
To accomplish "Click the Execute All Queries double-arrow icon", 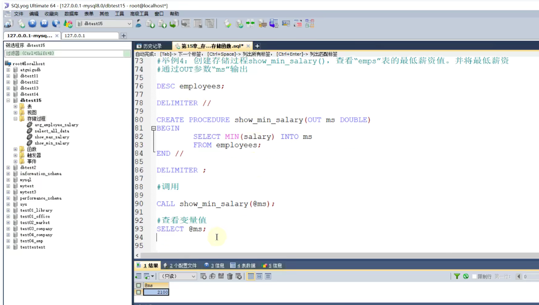I will [44, 24].
